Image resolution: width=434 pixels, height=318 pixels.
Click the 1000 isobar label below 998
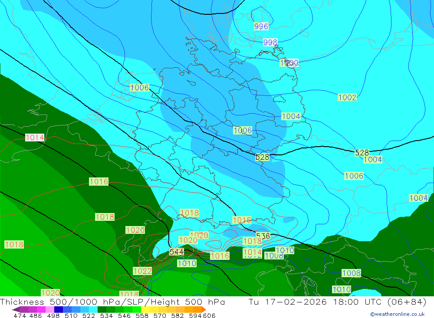pyautogui.click(x=289, y=63)
